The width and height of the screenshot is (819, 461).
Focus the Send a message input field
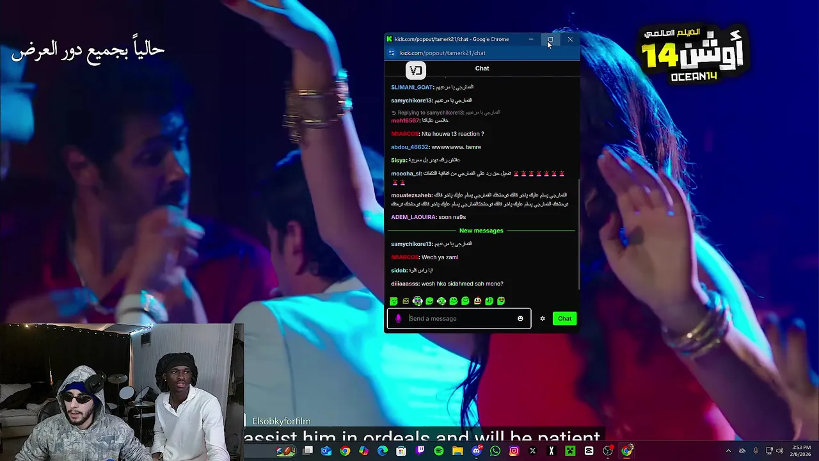click(x=459, y=318)
